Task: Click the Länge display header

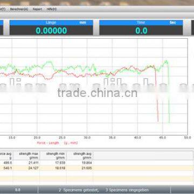Action: coord(51,23)
